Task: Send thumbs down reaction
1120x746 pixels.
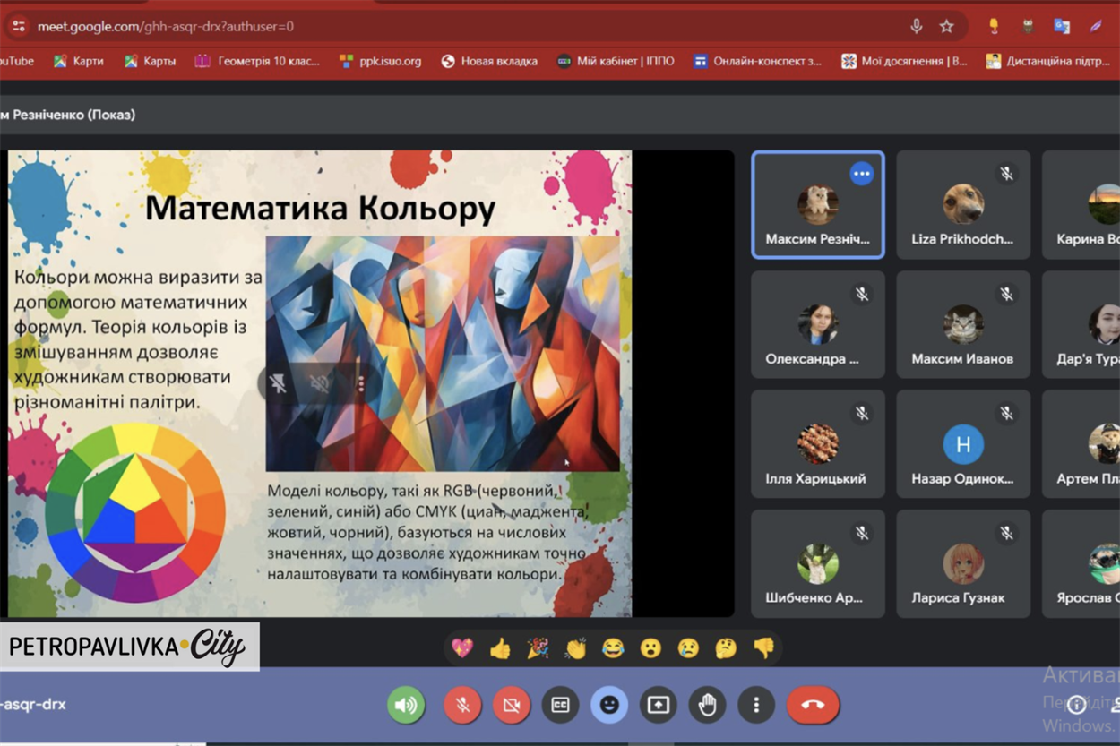Action: coord(763,647)
